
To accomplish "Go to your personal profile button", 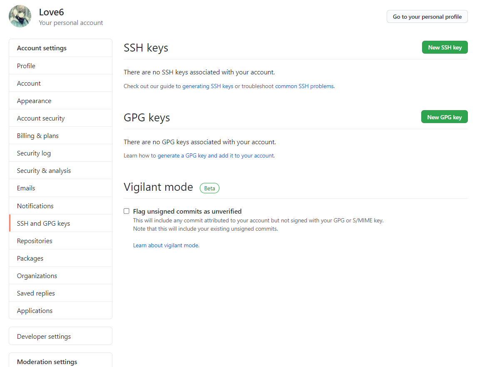I will pos(427,17).
